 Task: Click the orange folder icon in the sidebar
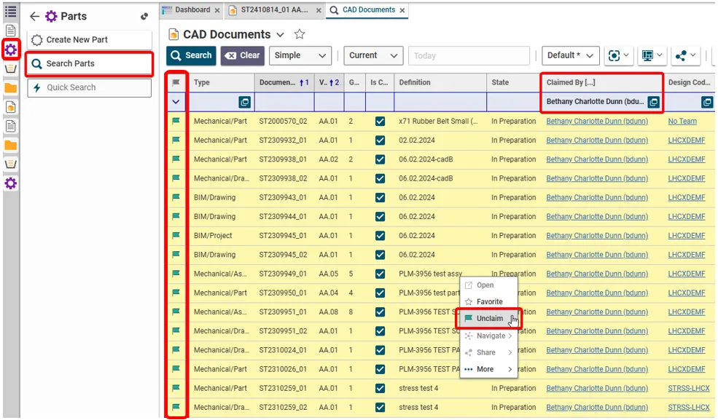click(10, 88)
